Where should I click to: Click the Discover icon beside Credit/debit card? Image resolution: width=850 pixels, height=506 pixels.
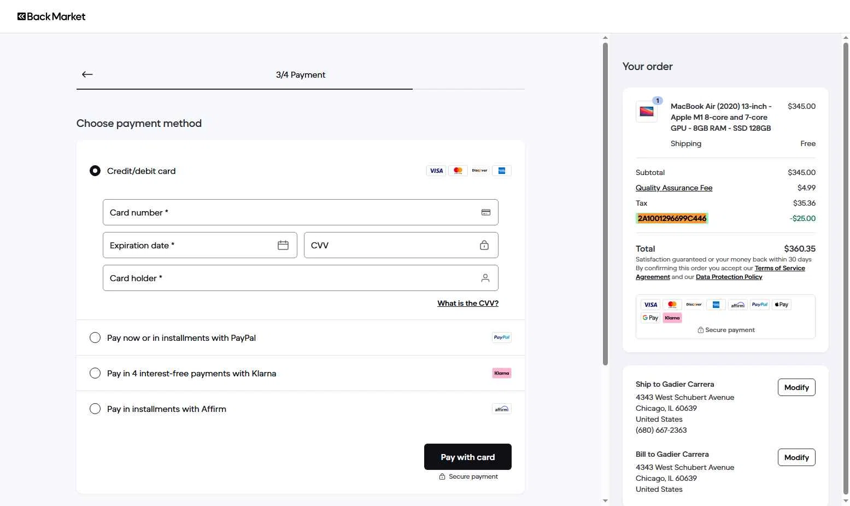point(480,171)
